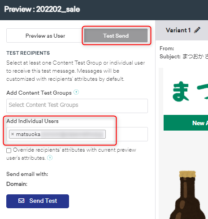208x219 pixels.
Task: Click the Send Test button
Action: click(x=38, y=201)
